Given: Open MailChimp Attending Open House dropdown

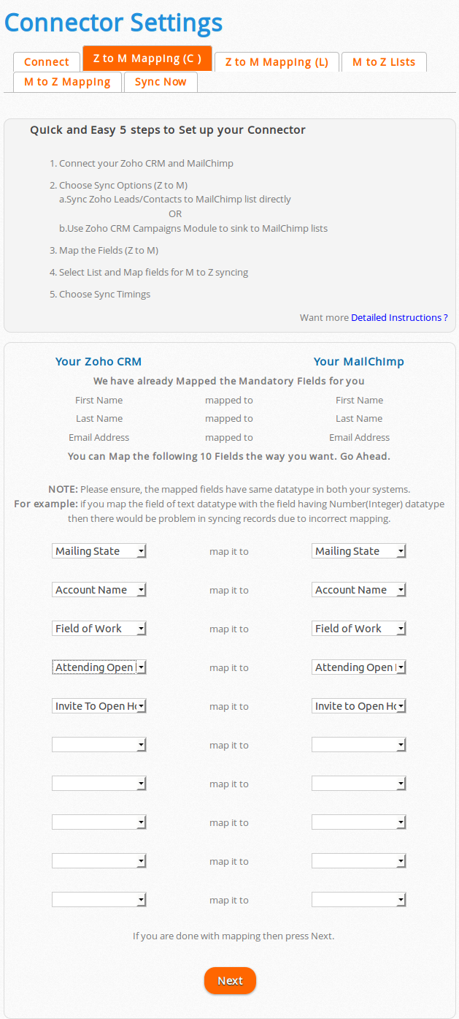Looking at the screenshot, I should tap(359, 667).
